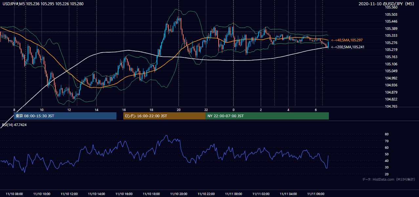This screenshot has height=197, width=419.
Task: Click price axis value 105.049
Action: (x=391, y=71)
